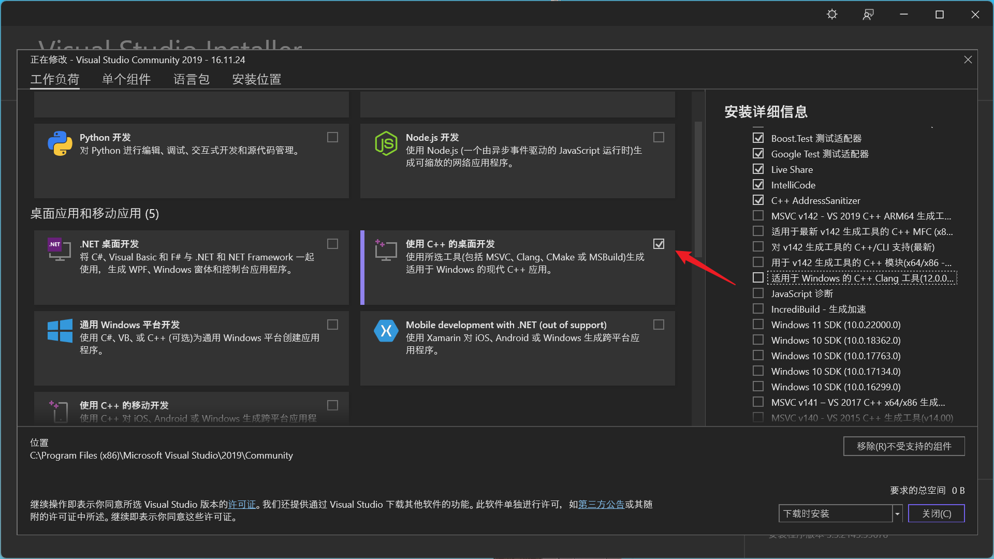994x559 pixels.
Task: Click the 移除不受支持的组件 button
Action: [903, 446]
